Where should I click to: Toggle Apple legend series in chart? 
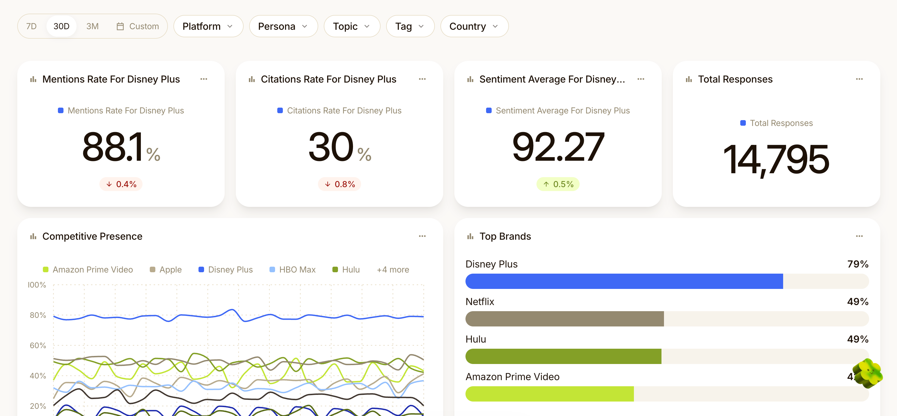click(x=166, y=269)
